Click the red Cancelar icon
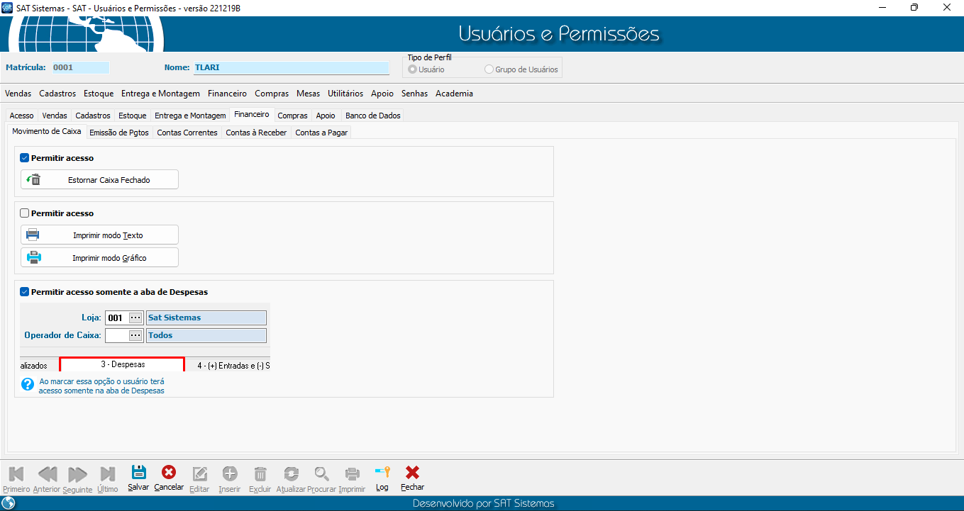 [169, 473]
